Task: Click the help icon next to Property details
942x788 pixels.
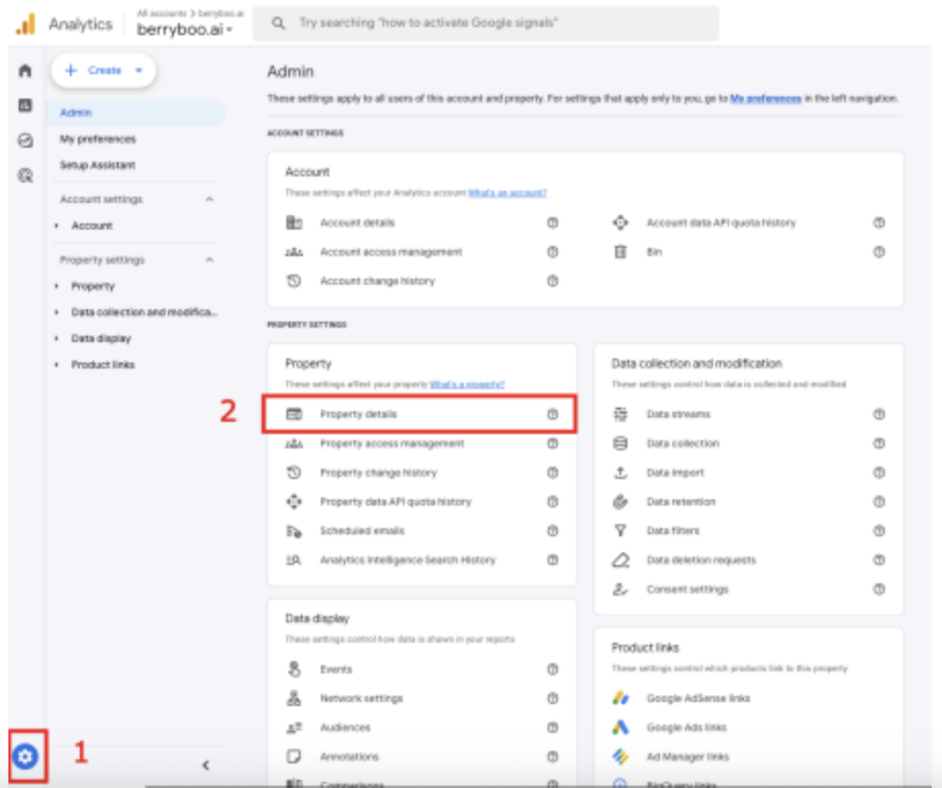Action: click(553, 414)
